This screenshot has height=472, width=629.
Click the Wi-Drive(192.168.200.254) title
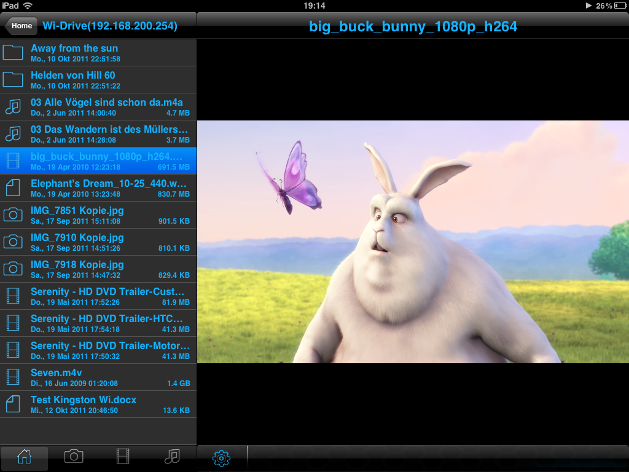pos(110,26)
